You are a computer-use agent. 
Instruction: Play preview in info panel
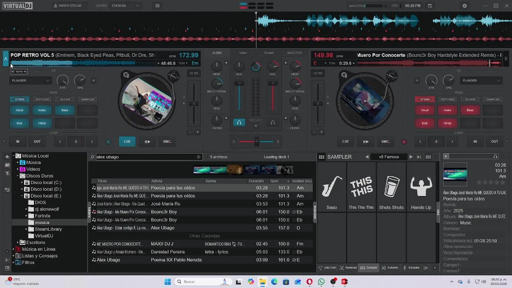click(446, 156)
